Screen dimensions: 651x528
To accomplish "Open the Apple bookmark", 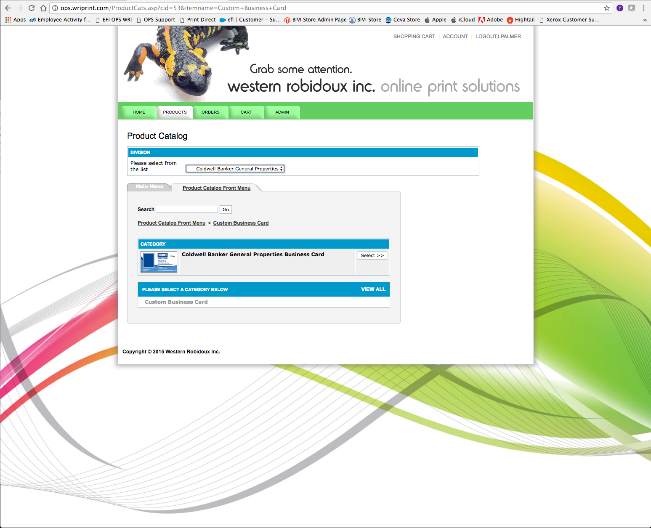I will point(436,20).
